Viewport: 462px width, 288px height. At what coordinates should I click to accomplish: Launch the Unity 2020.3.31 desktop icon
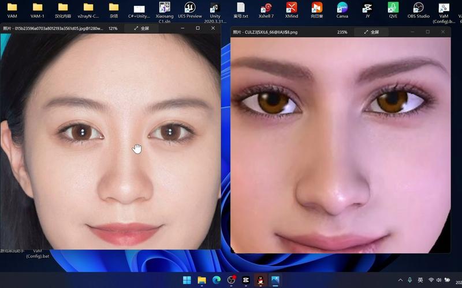215,9
